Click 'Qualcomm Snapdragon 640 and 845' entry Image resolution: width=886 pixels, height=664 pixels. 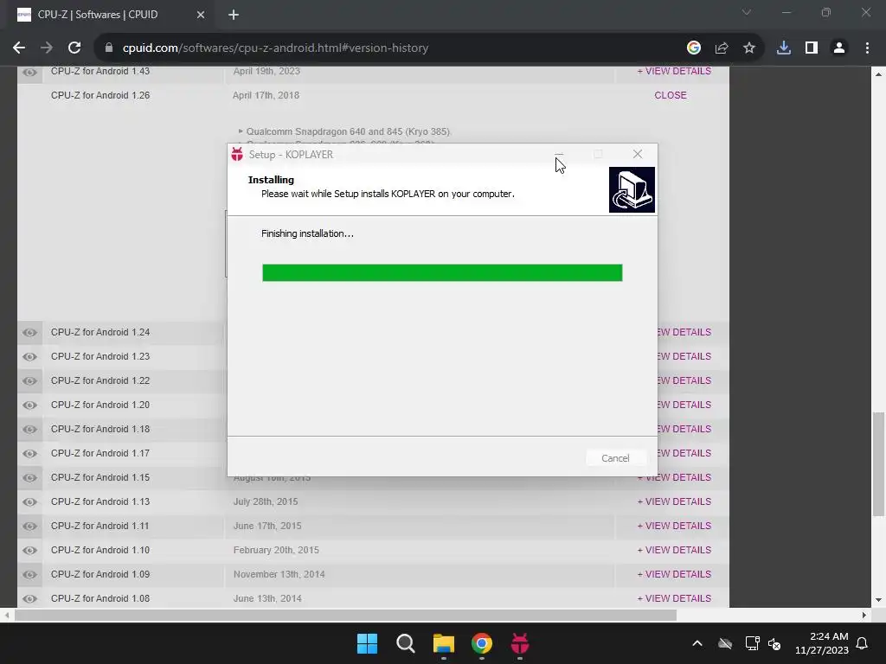coord(348,131)
